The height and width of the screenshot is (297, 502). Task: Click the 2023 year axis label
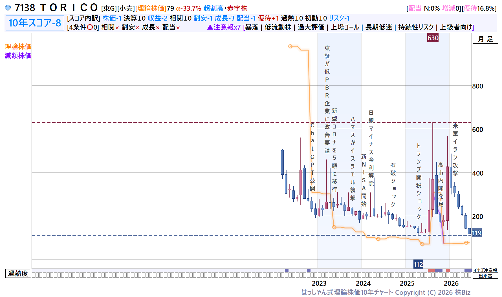click(x=319, y=283)
